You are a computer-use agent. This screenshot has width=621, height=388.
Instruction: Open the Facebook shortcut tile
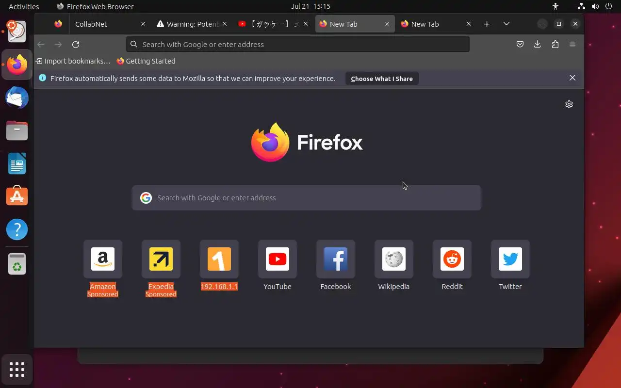[x=336, y=259]
